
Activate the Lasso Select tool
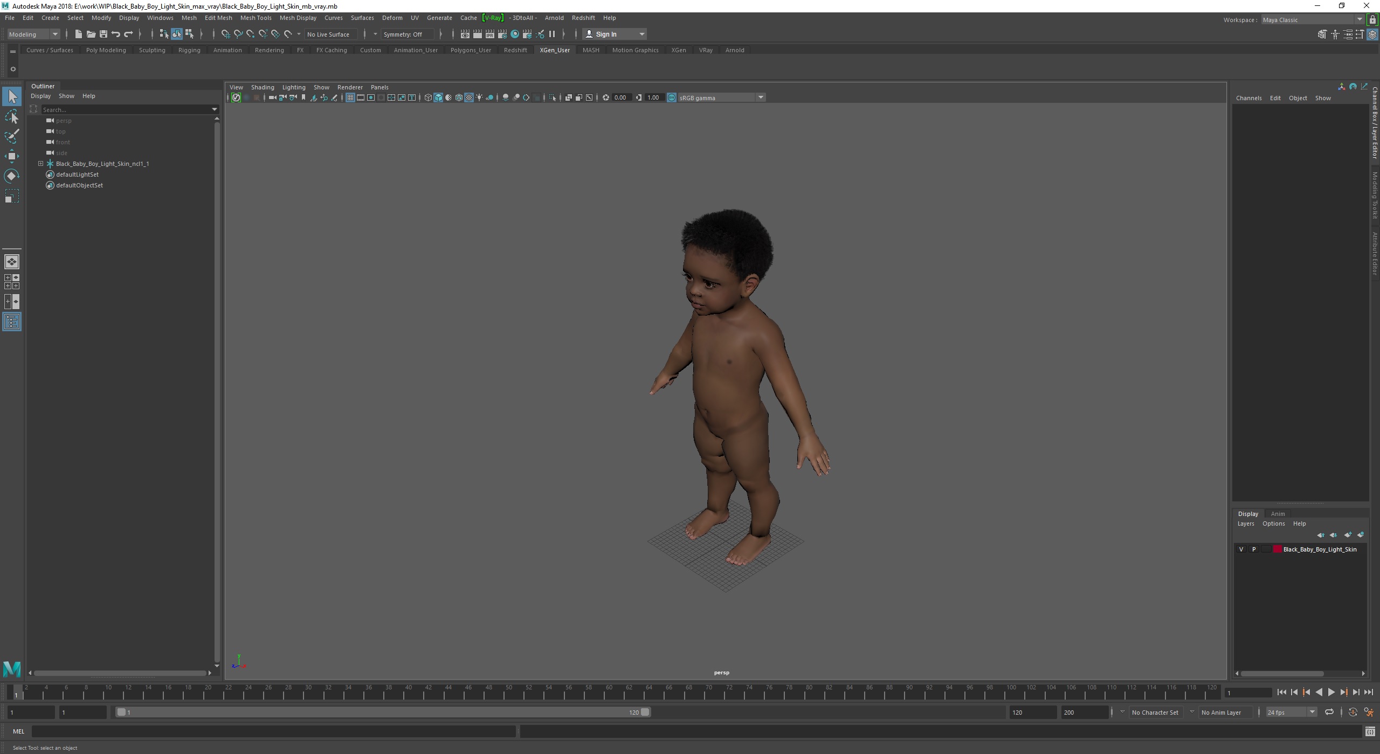[x=12, y=117]
